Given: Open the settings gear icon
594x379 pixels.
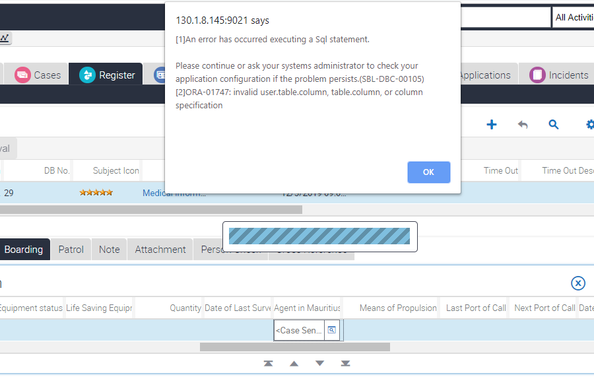Looking at the screenshot, I should tap(590, 124).
